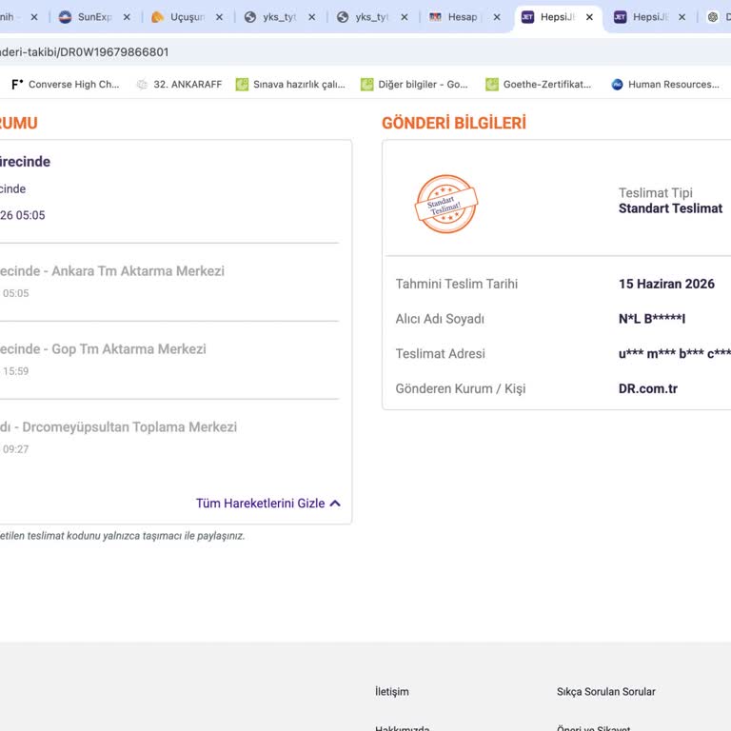Close the SunExpress tab

pyautogui.click(x=127, y=17)
